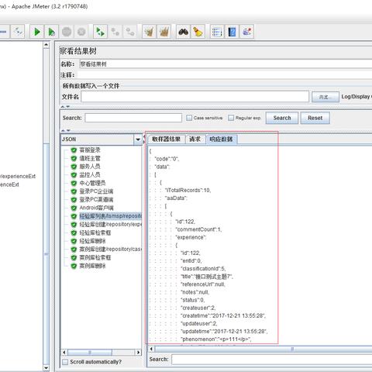The image size is (372, 372).
Task: Click horizontal scrollbar thumb under result tree
Action: 90,353
